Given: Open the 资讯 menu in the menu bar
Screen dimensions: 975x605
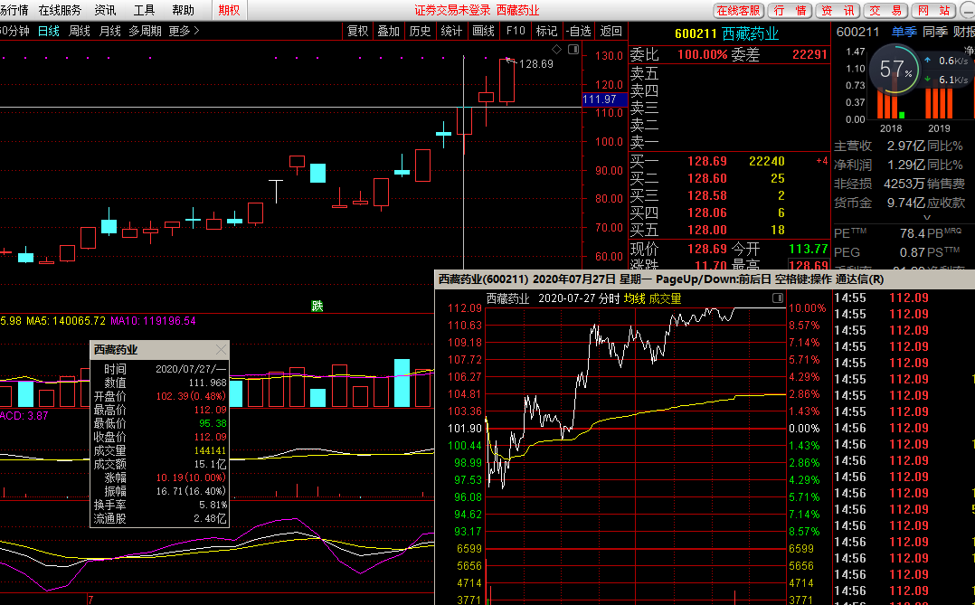Looking at the screenshot, I should (105, 11).
